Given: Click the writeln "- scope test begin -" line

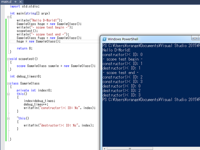Looking at the screenshot, I should click(45, 28).
